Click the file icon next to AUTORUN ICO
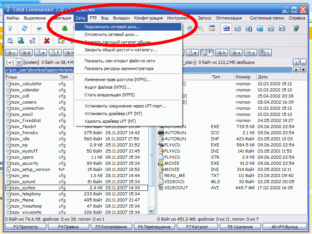 (161, 133)
